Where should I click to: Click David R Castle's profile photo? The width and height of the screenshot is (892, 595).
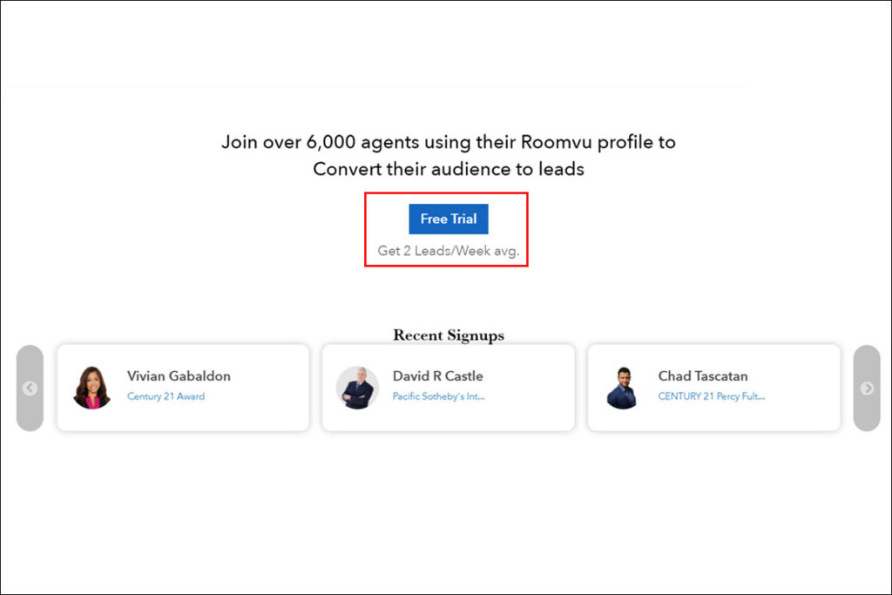point(357,388)
